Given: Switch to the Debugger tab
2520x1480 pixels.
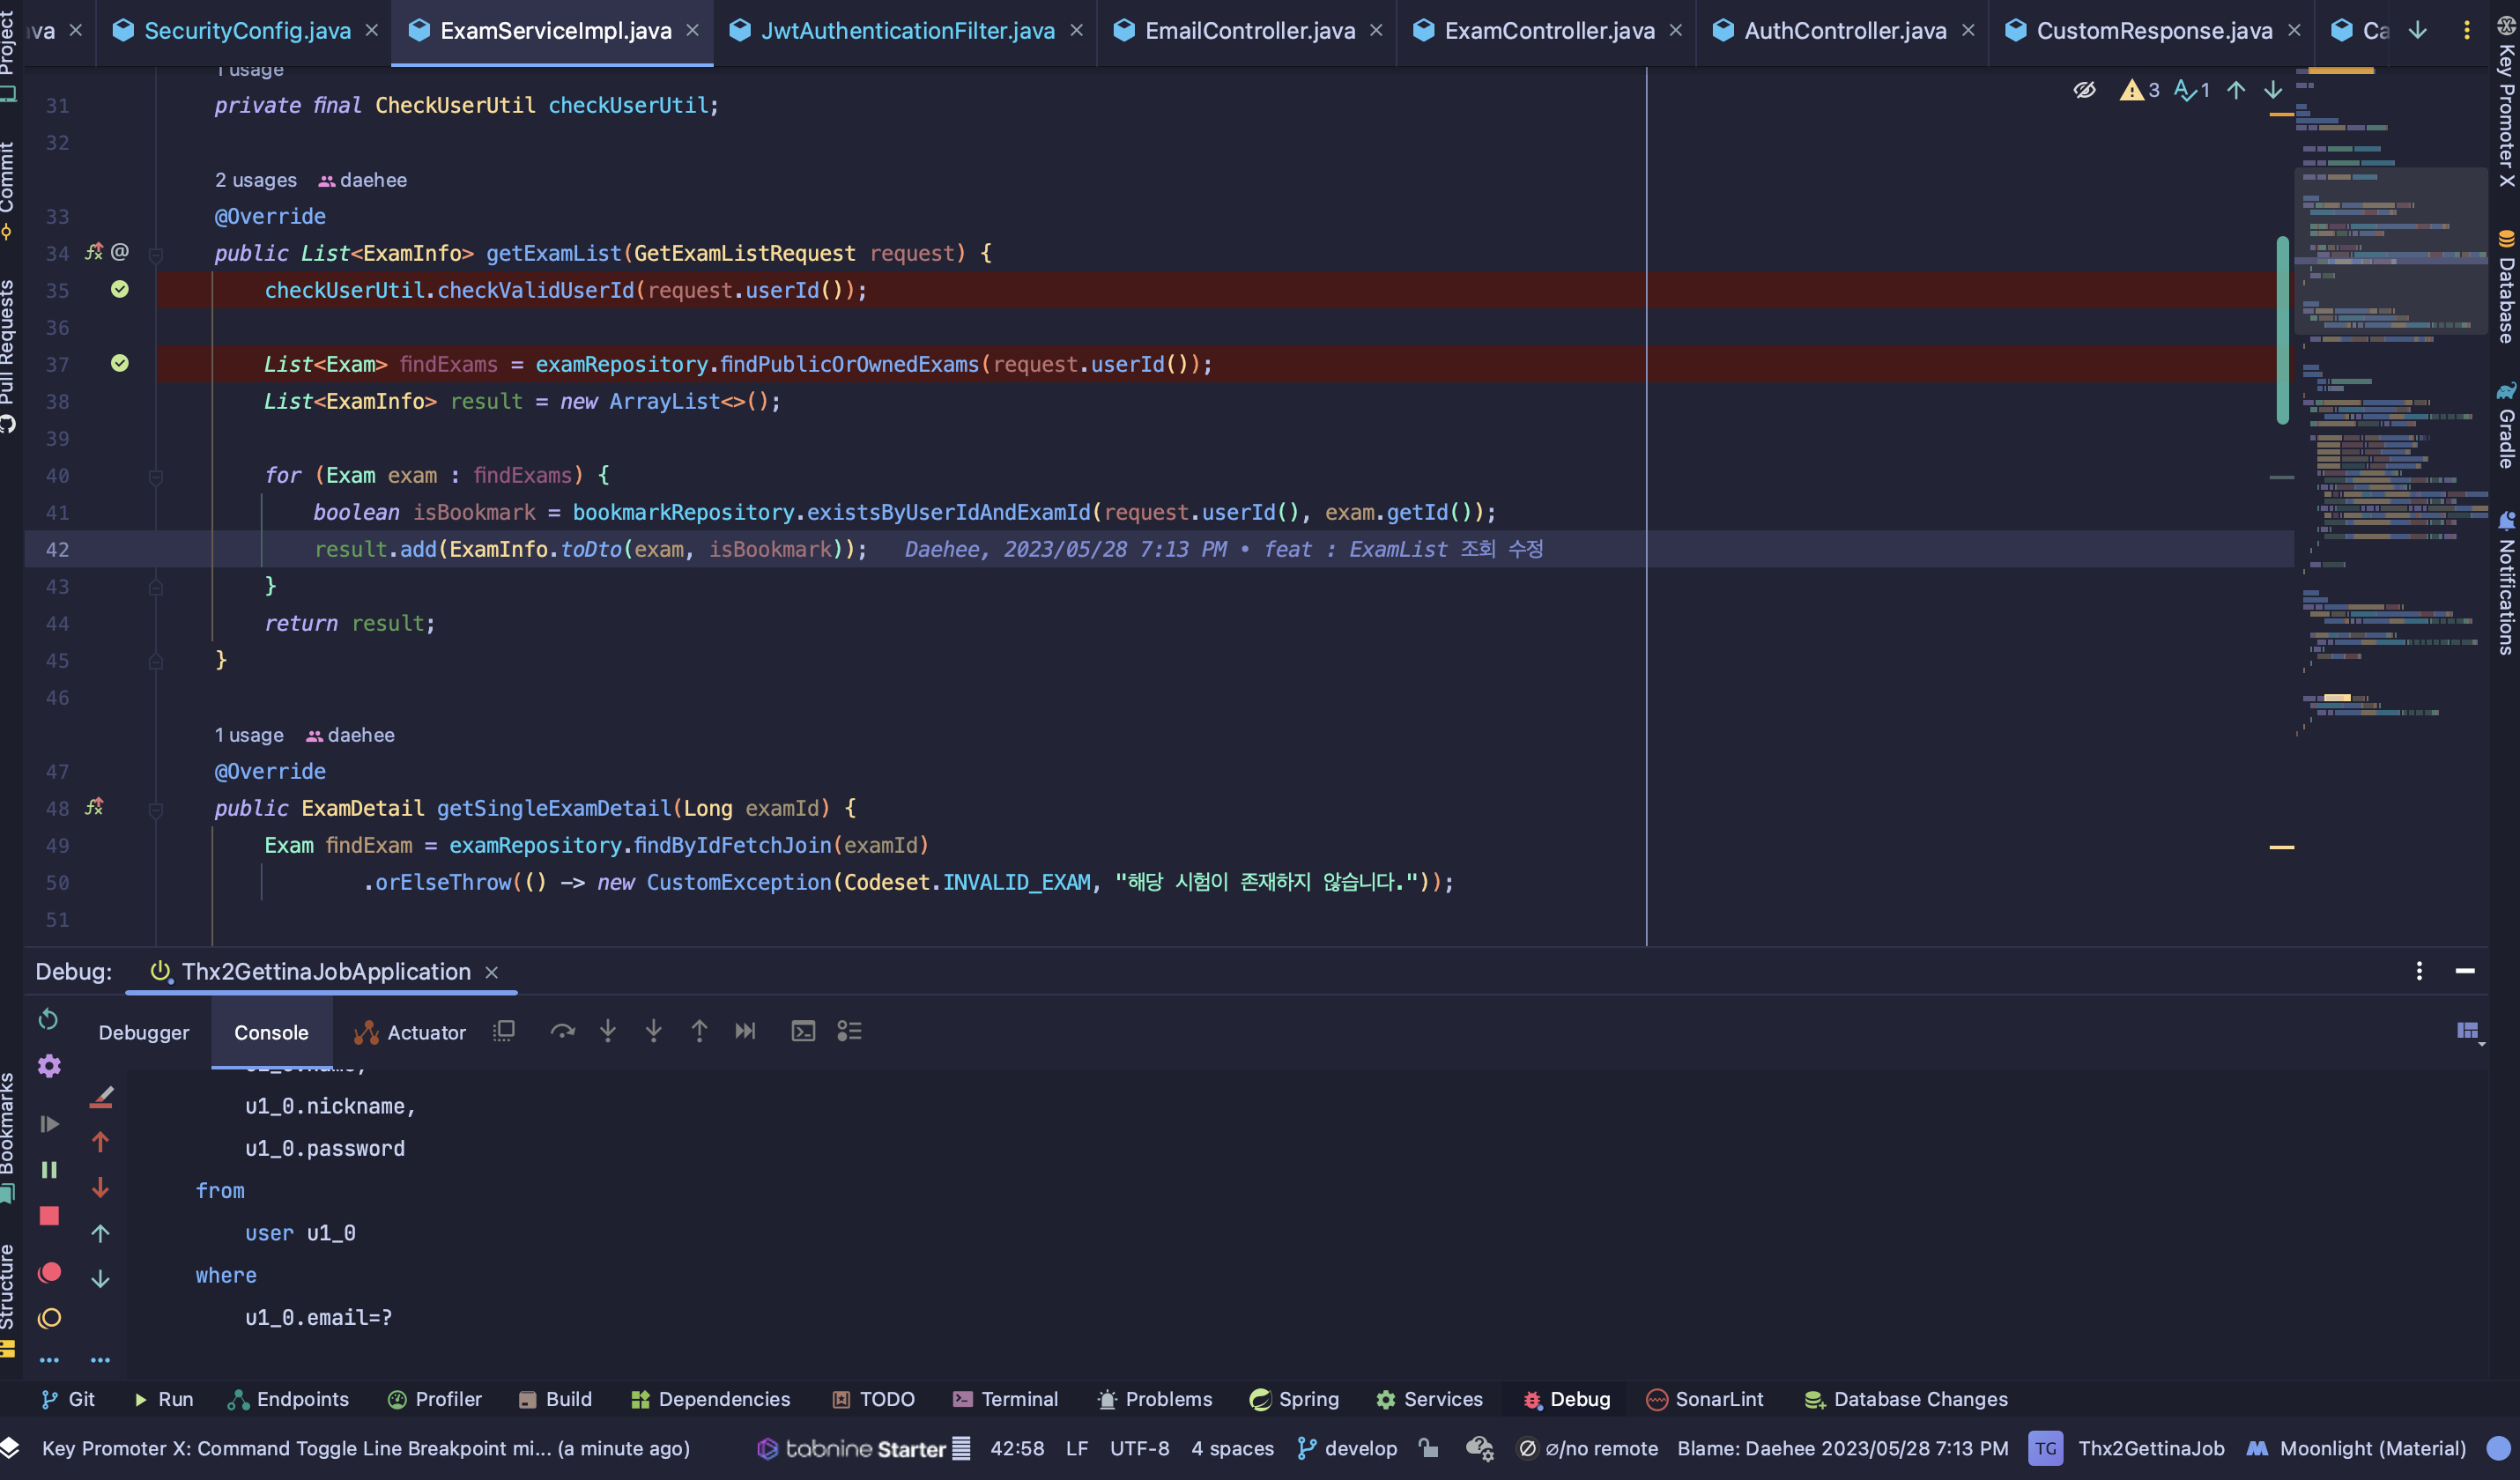Looking at the screenshot, I should pos(143,1033).
